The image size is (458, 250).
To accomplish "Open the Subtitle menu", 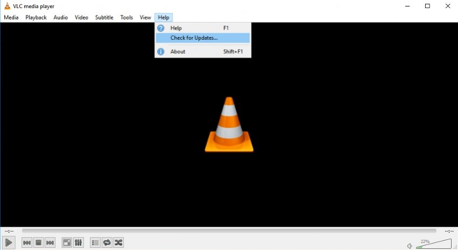I will tap(105, 18).
